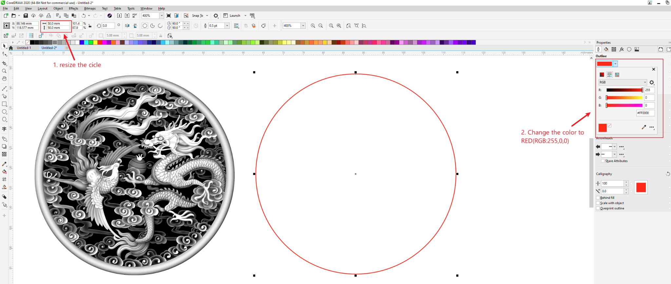Enable Scale with object checkbox
The image size is (671, 284).
click(x=598, y=203)
